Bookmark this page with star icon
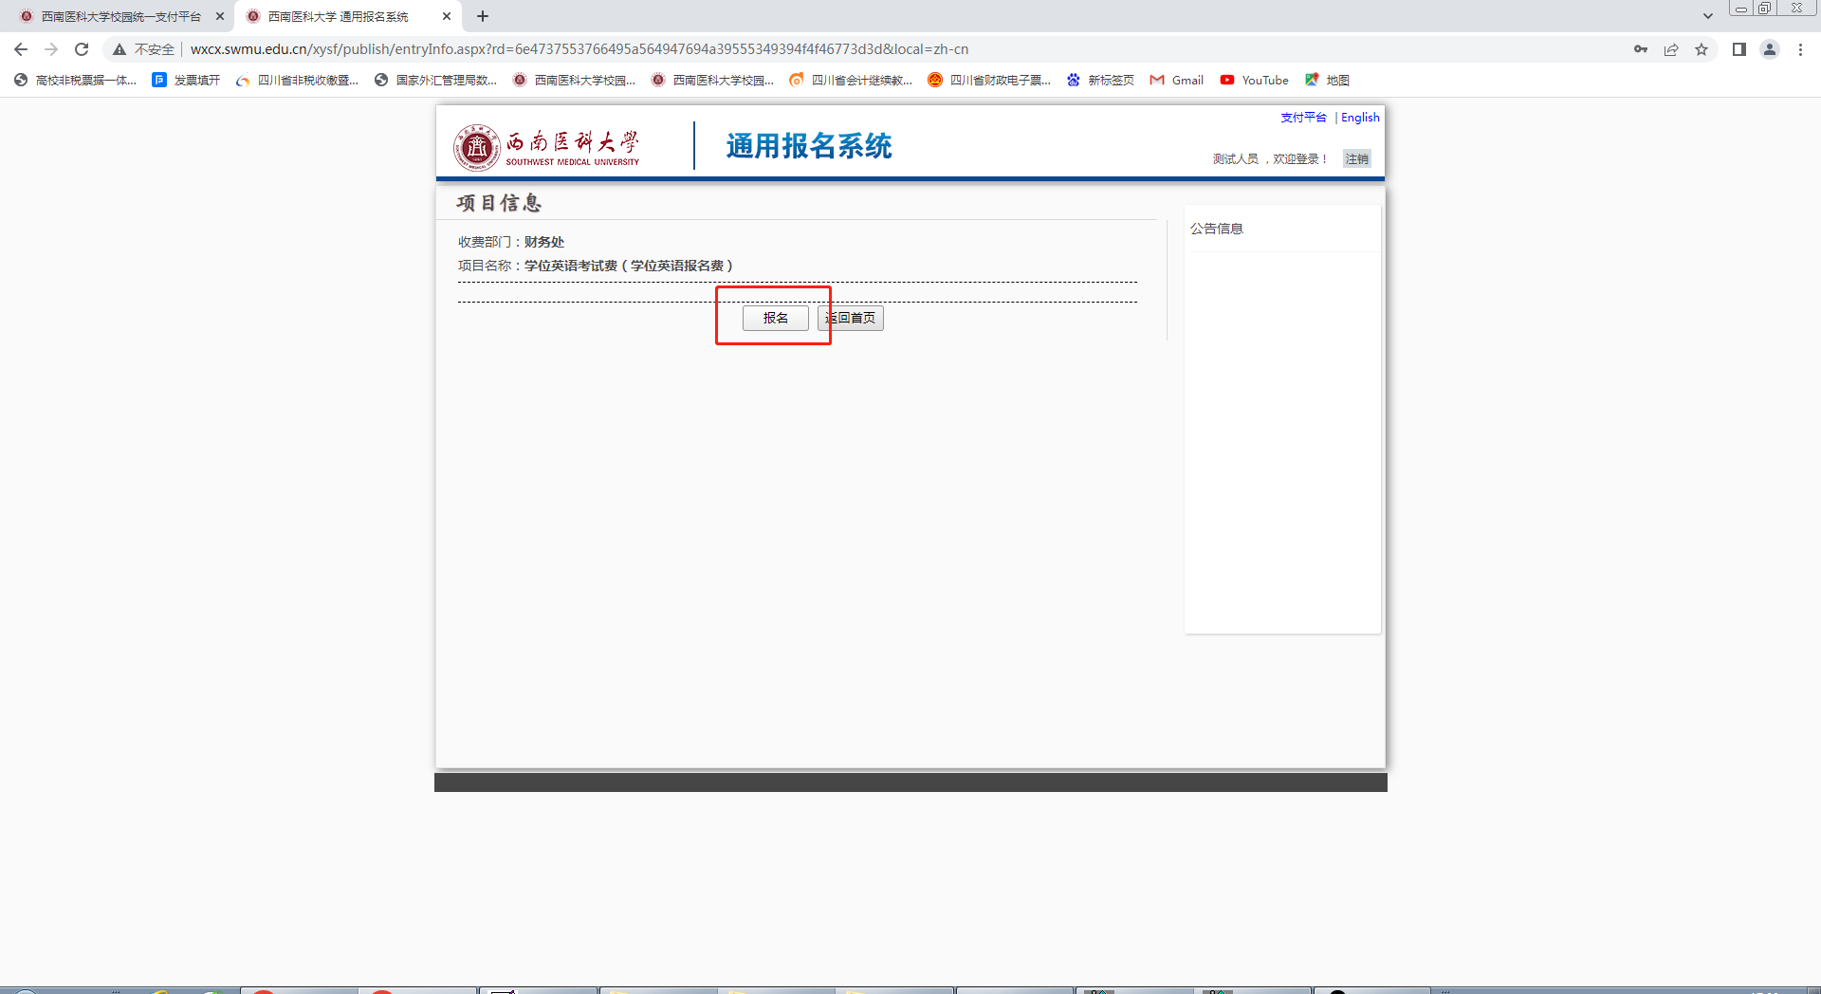Image resolution: width=1821 pixels, height=994 pixels. coord(1701,49)
